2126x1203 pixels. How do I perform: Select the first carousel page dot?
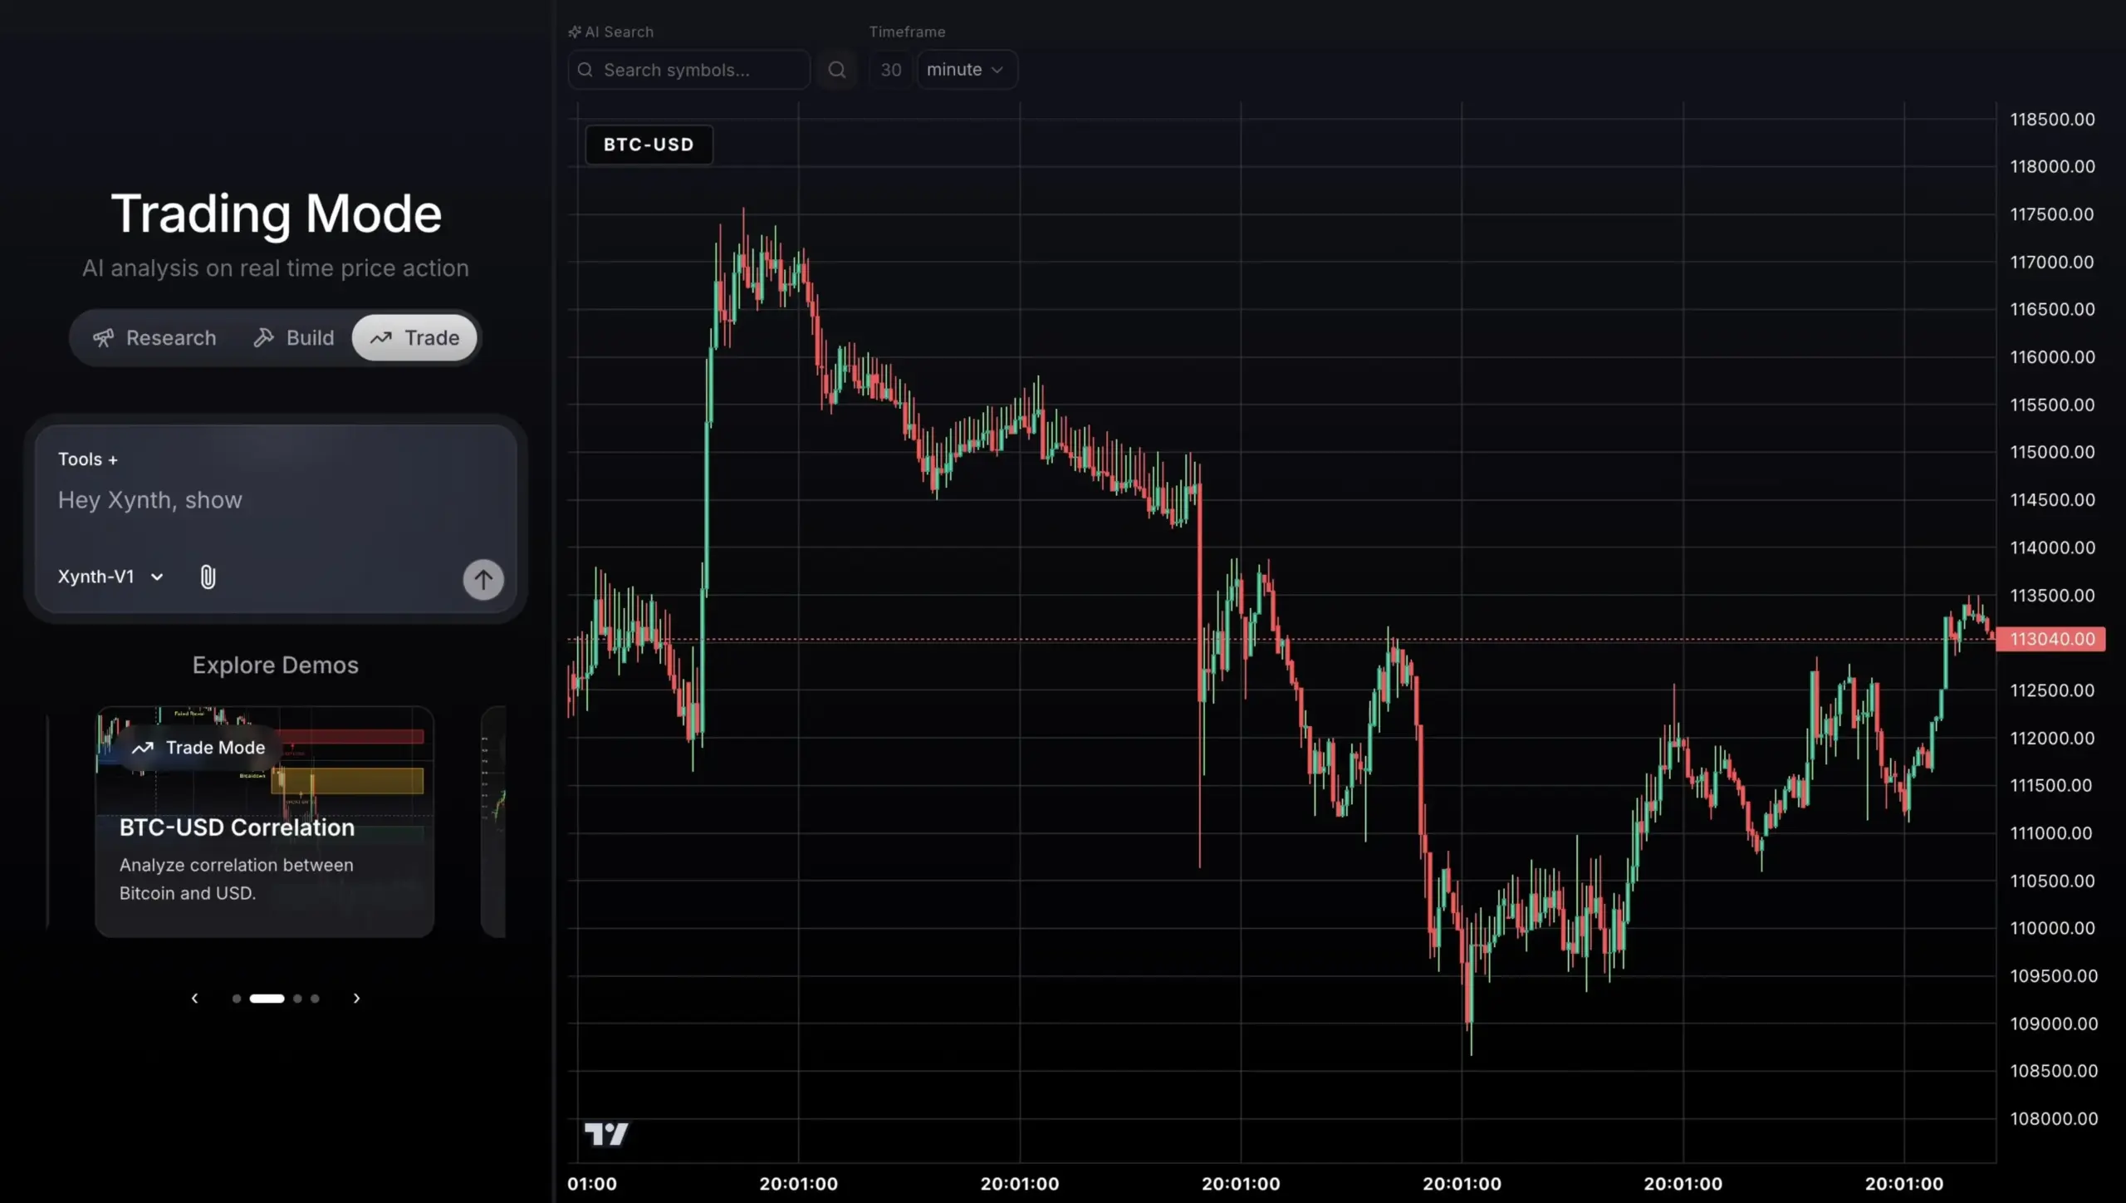(x=237, y=999)
